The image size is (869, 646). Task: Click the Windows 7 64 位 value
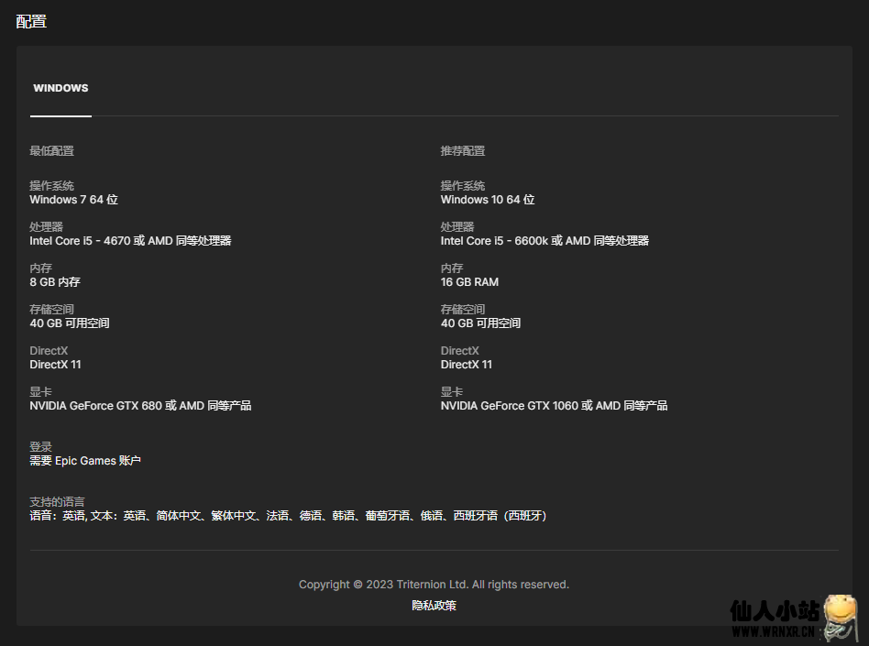[73, 200]
